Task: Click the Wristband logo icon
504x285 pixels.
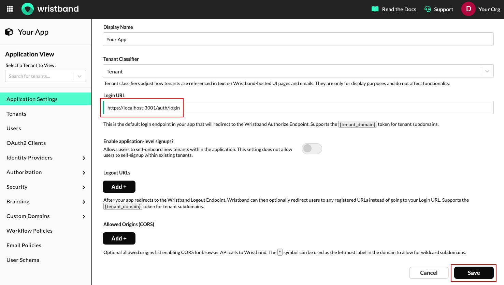Action: (x=28, y=9)
